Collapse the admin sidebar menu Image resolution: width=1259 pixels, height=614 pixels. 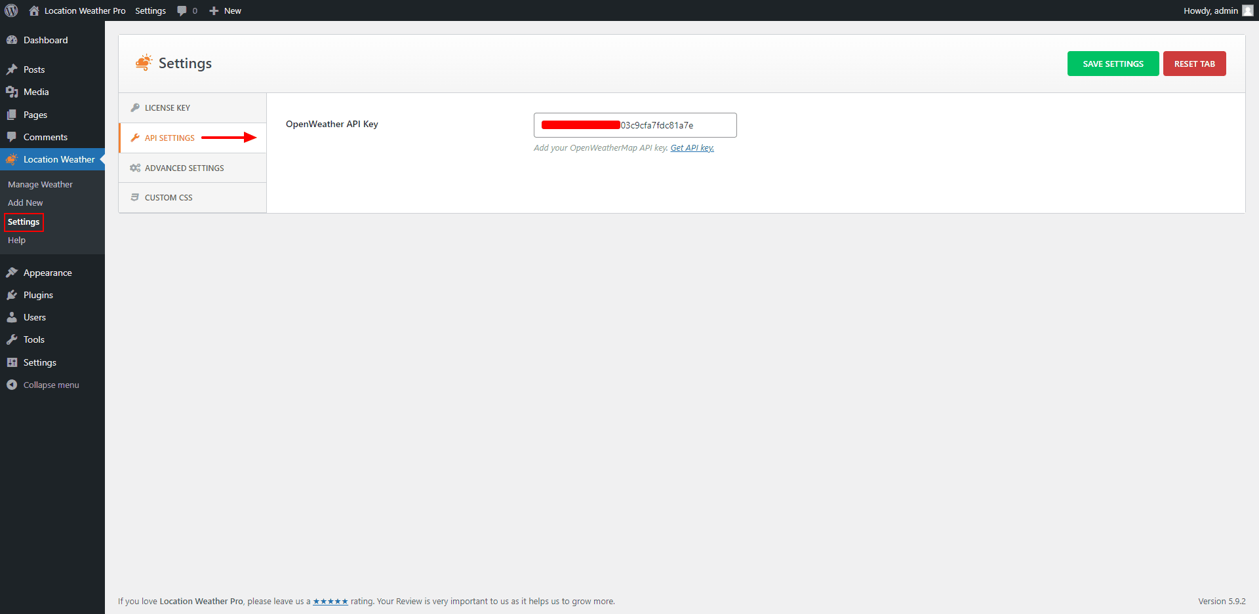click(x=50, y=385)
